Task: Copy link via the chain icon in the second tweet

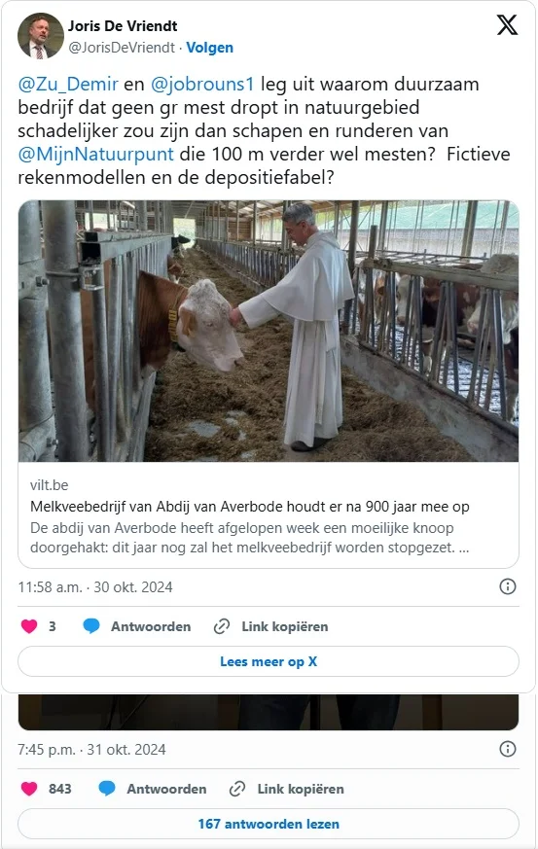Action: point(237,789)
